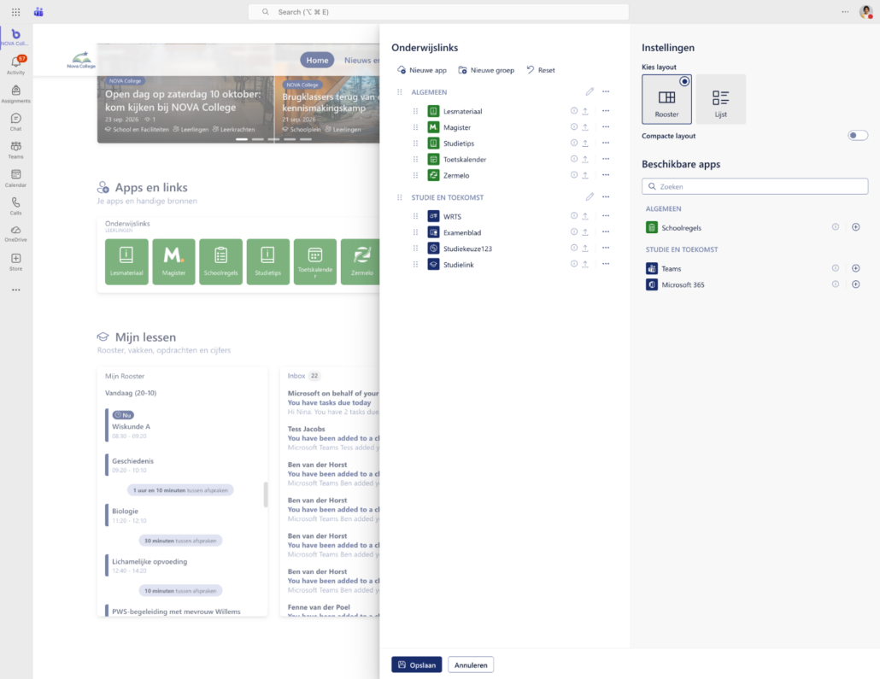880x679 pixels.
Task: Click the info icon for Magister
Action: pos(573,126)
